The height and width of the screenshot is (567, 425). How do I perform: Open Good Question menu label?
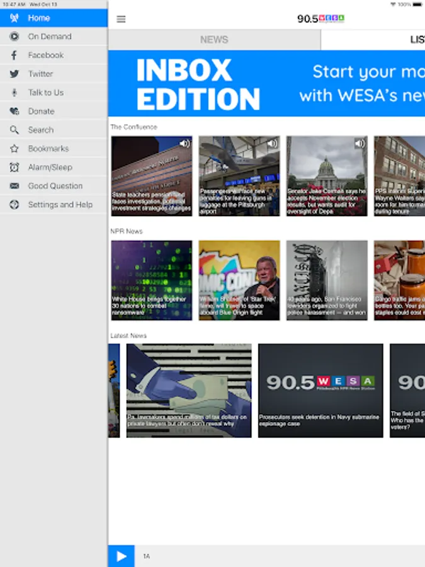tap(55, 186)
